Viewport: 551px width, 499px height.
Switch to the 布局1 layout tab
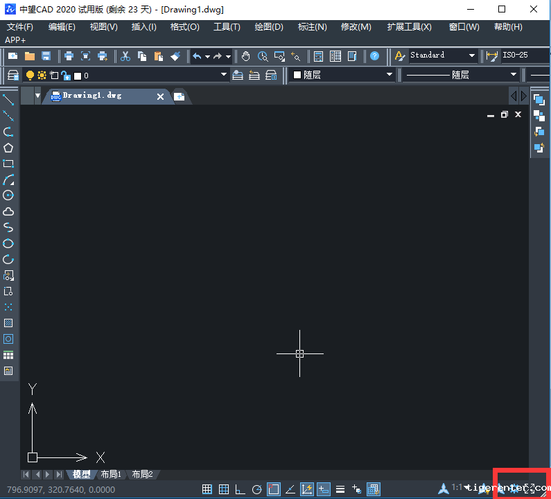point(111,475)
